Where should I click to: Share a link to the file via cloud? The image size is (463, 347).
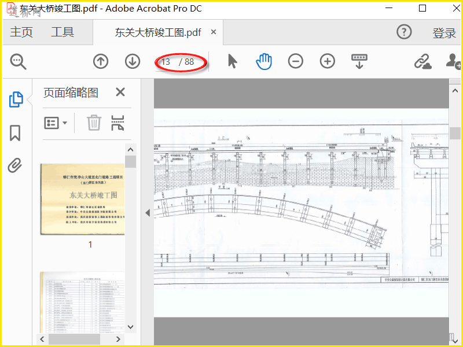pyautogui.click(x=422, y=61)
